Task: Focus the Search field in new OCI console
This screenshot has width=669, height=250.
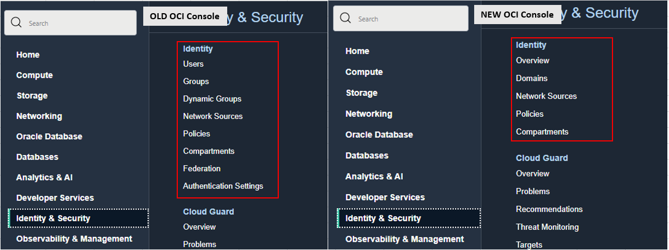Action: coord(401,18)
